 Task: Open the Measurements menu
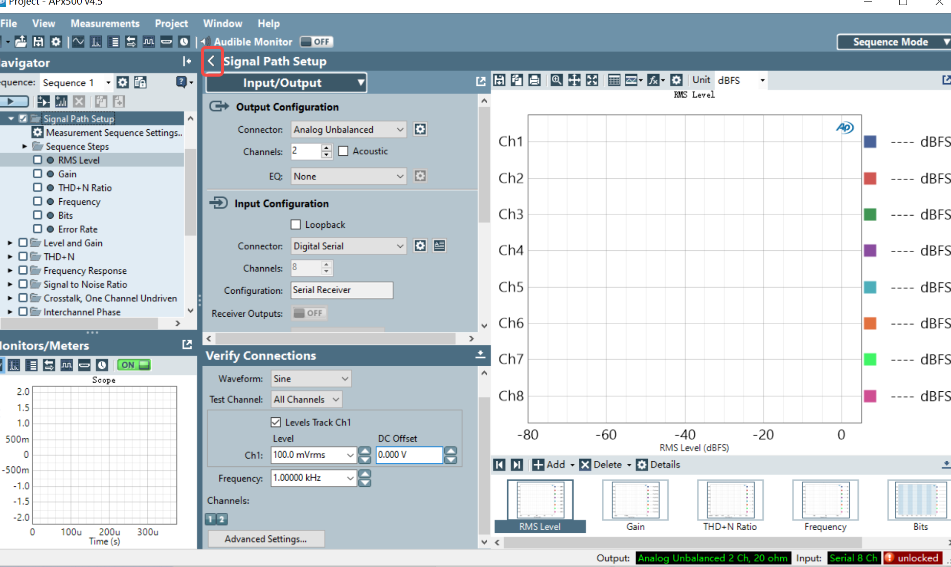click(105, 23)
